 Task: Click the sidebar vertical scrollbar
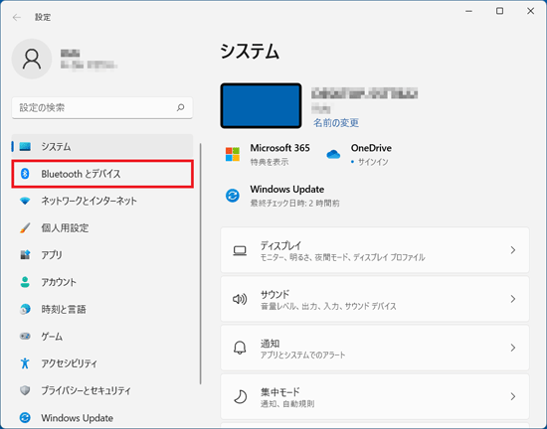click(x=201, y=263)
